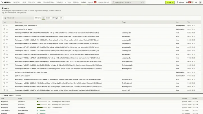Screen dimensions: 203x114
Task: Focus the 'Search or run a command' field
Action: pos(129,2)
